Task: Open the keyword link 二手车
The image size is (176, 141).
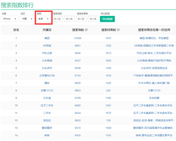Action: 47,113
